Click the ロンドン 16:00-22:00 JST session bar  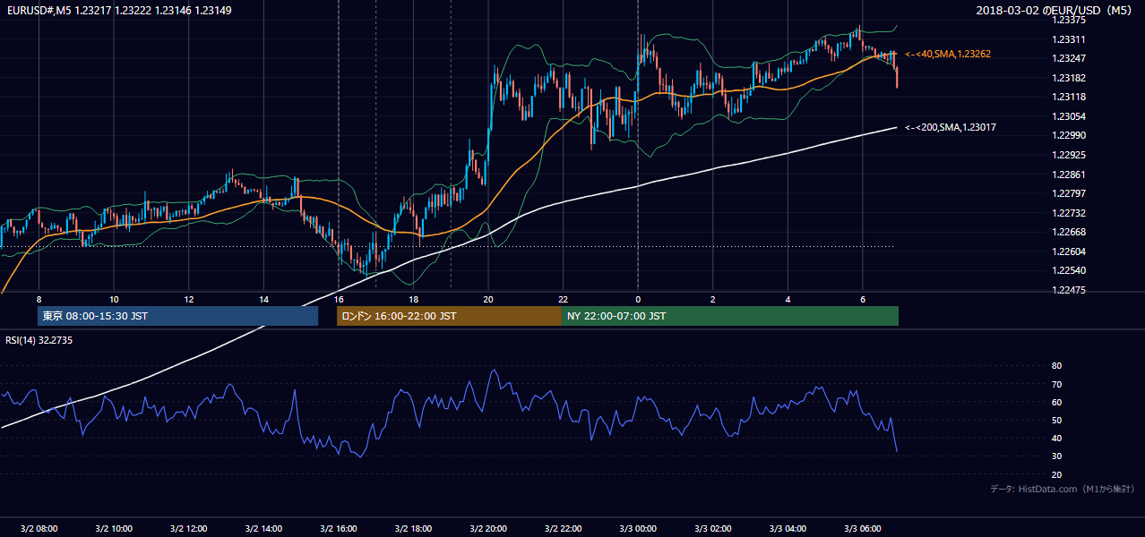tap(449, 316)
